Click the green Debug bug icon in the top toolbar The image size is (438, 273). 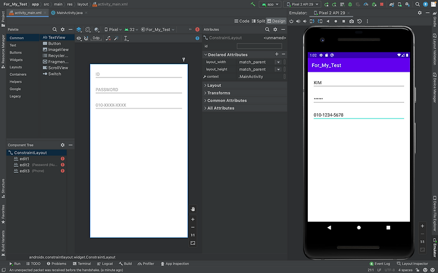click(x=350, y=5)
